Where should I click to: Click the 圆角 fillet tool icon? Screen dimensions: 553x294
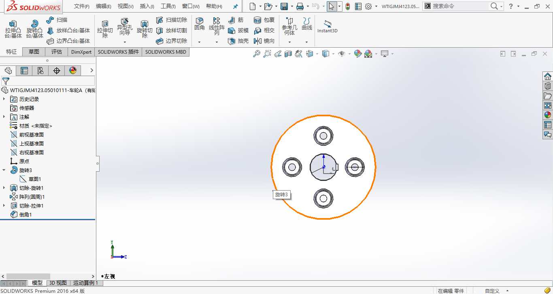pyautogui.click(x=200, y=24)
